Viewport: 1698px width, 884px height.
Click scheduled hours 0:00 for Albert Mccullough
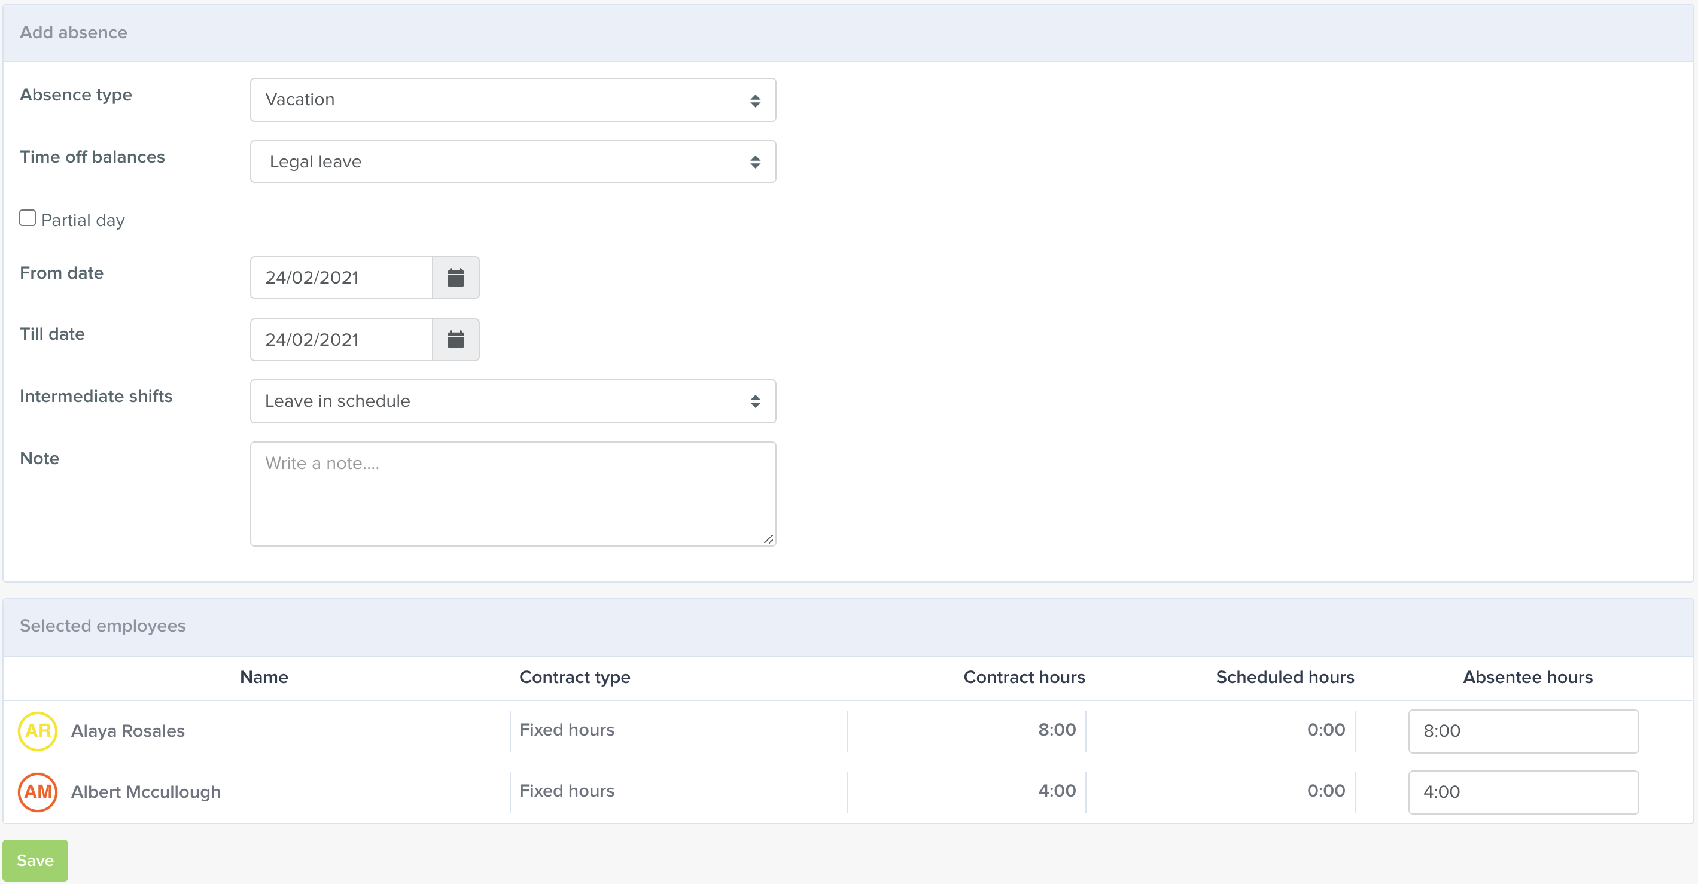point(1326,791)
